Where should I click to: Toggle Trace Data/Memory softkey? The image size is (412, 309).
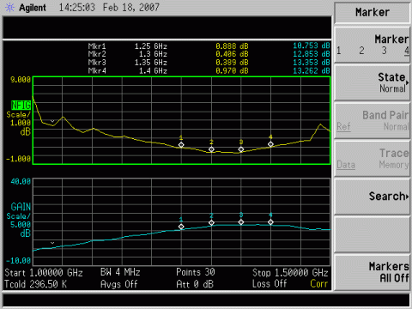click(x=373, y=159)
